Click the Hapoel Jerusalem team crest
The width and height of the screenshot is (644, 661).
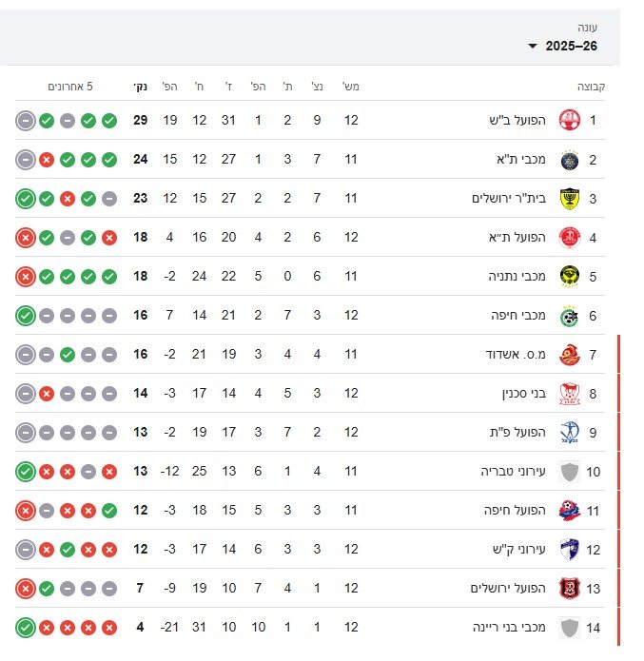tap(570, 589)
